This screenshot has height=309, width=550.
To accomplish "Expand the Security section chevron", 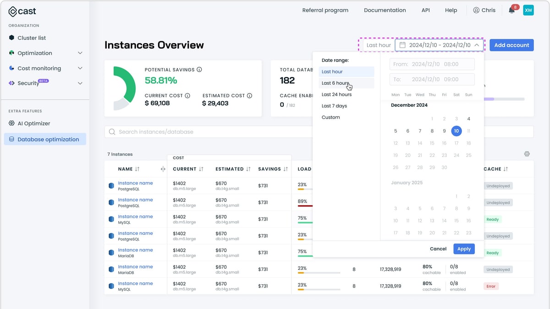I will coord(80,83).
